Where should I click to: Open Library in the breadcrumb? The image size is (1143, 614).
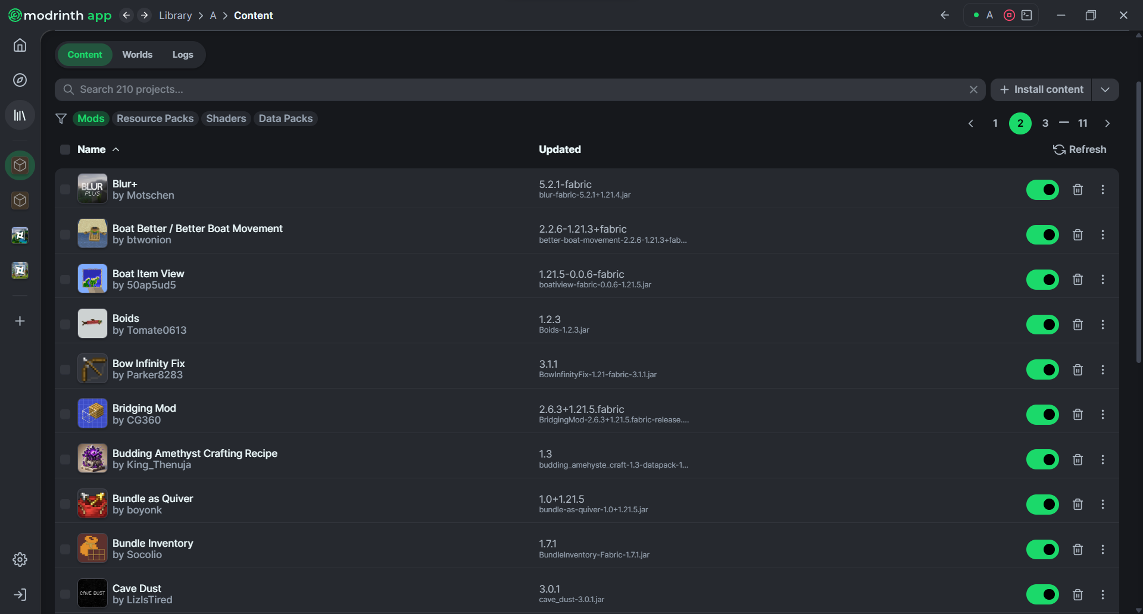[x=175, y=15]
